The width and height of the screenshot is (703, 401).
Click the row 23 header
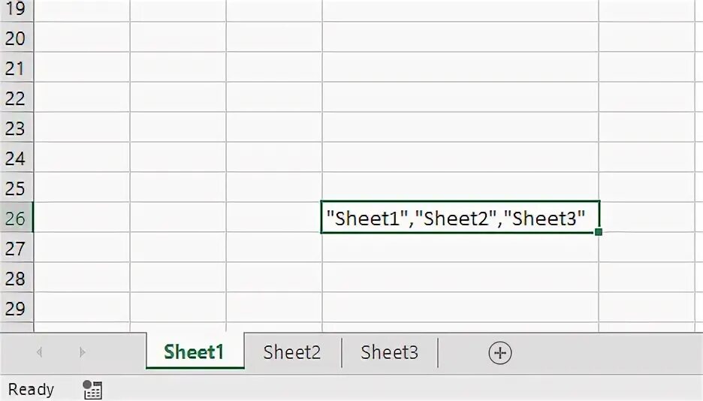point(15,128)
